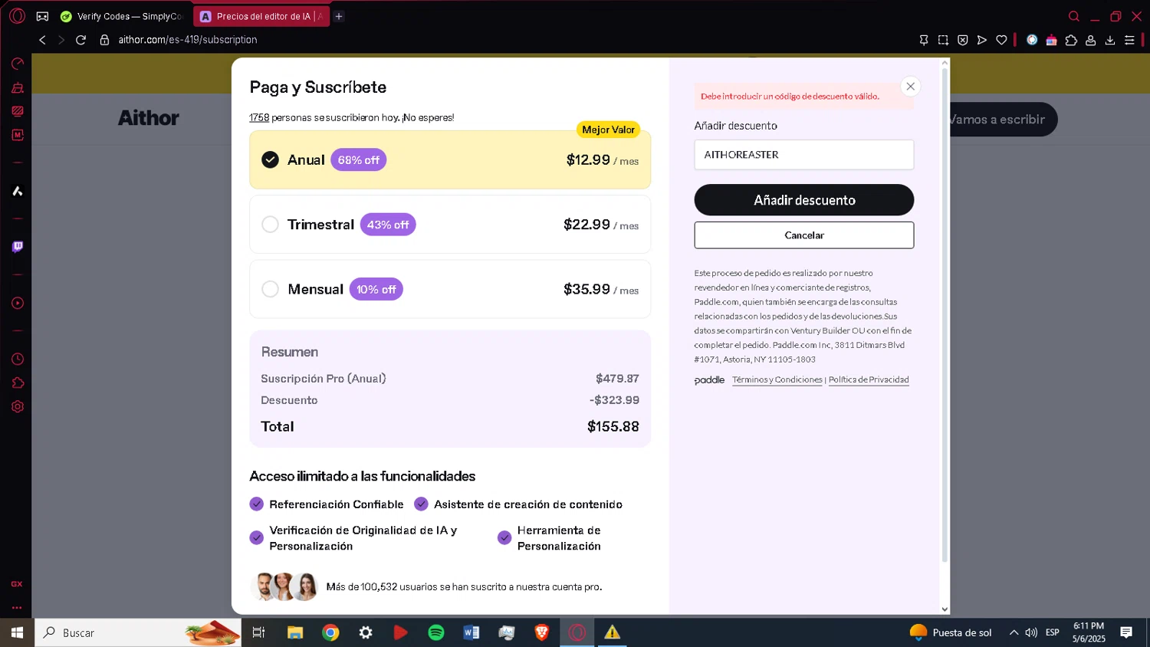This screenshot has width=1150, height=647.
Task: Click the 68% off badge
Action: pyautogui.click(x=358, y=160)
